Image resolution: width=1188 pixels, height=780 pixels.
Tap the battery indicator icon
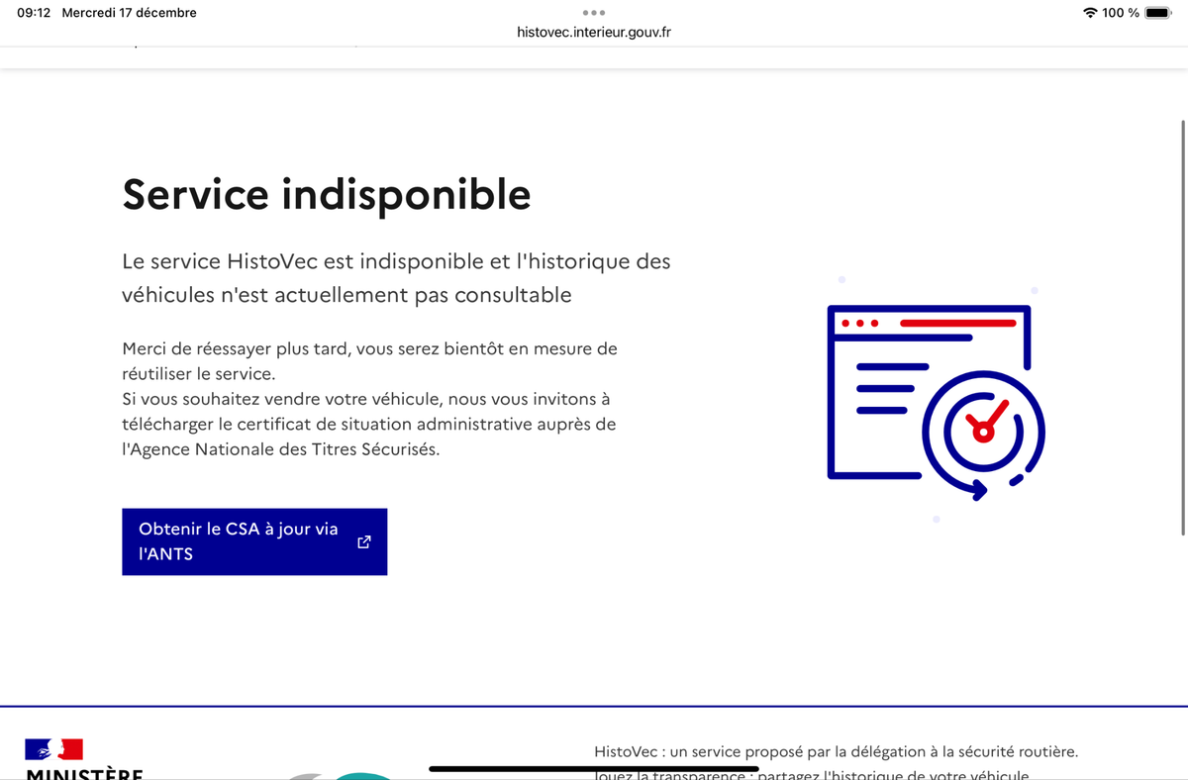click(1157, 13)
